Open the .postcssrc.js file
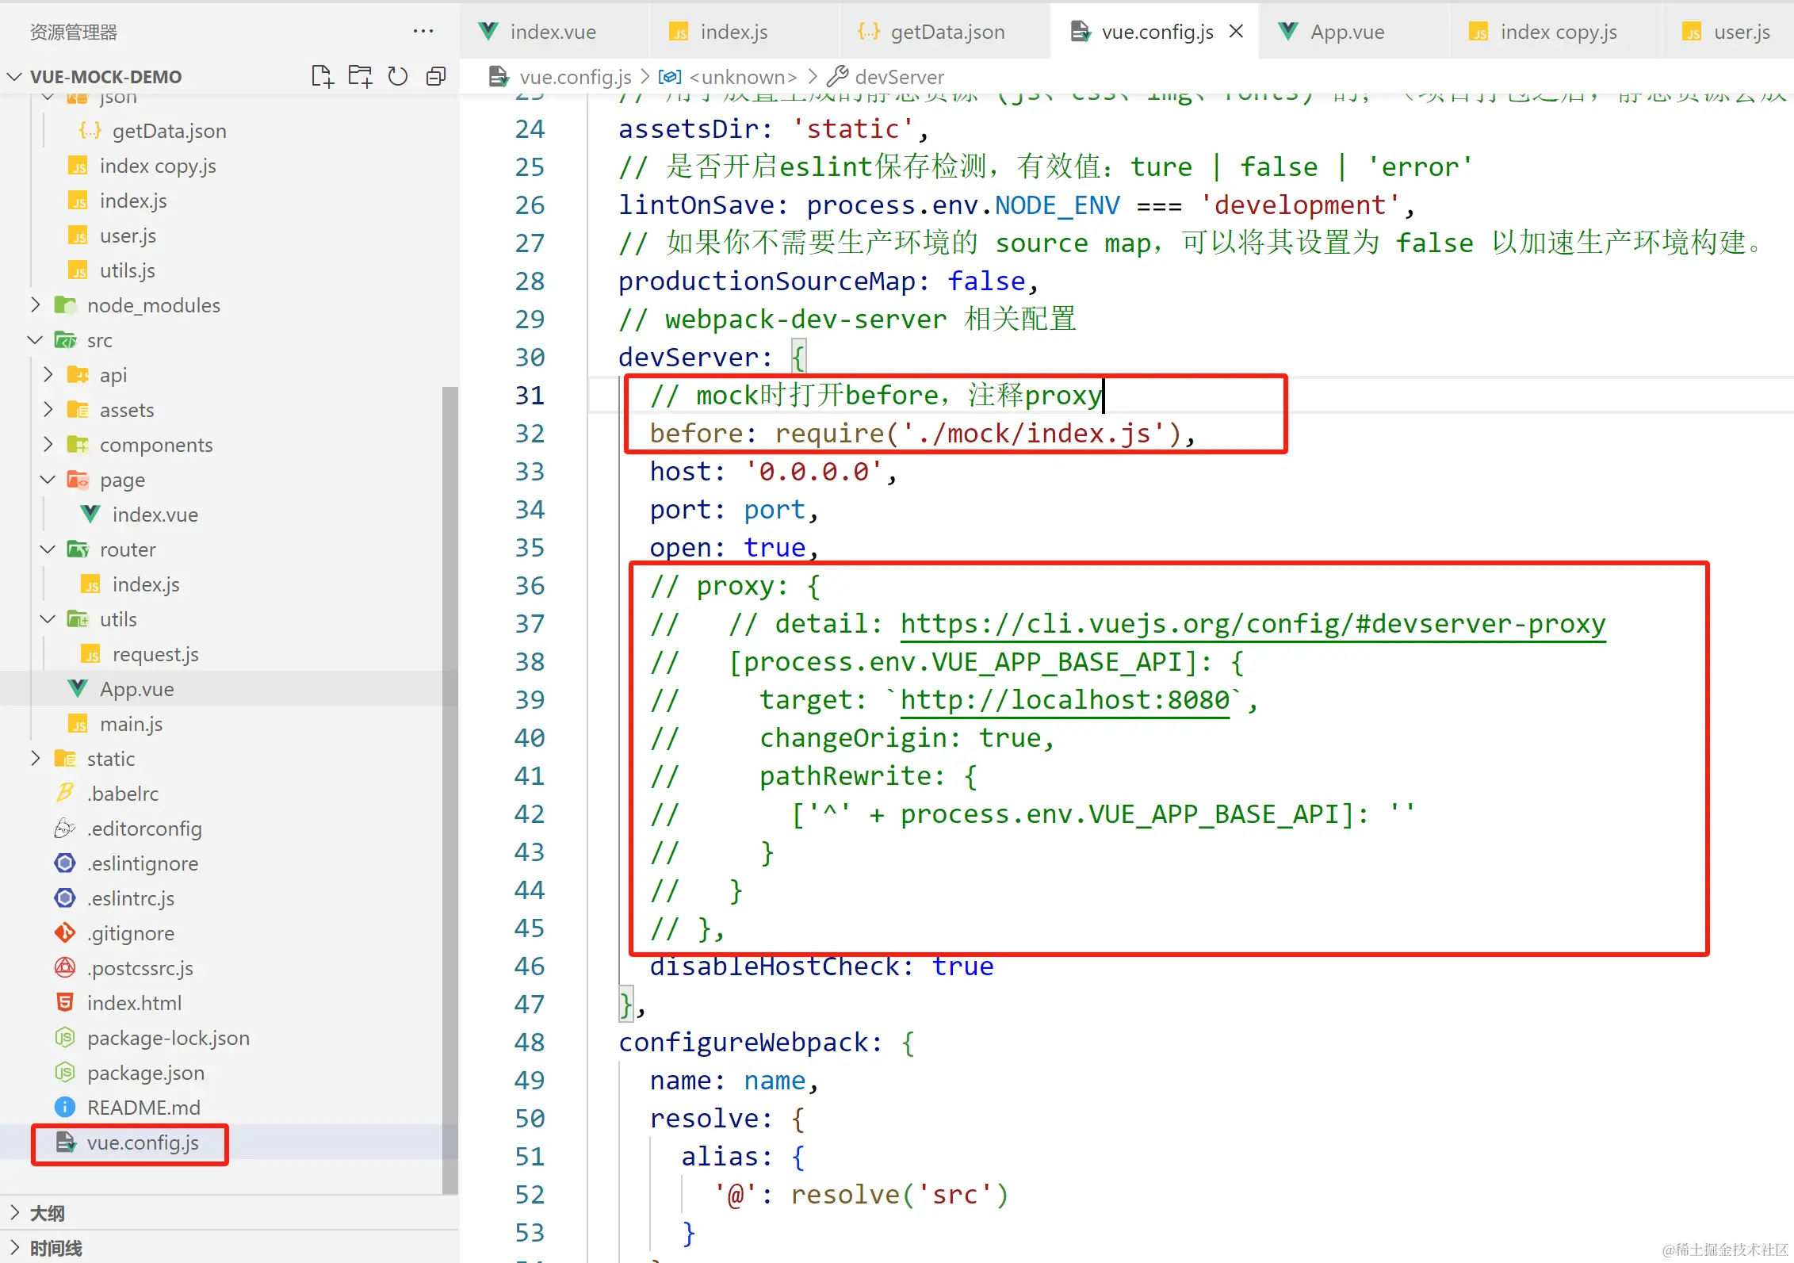Image resolution: width=1794 pixels, height=1263 pixels. (x=140, y=968)
